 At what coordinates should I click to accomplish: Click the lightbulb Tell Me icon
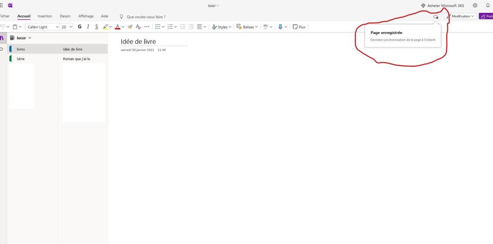(x=121, y=17)
